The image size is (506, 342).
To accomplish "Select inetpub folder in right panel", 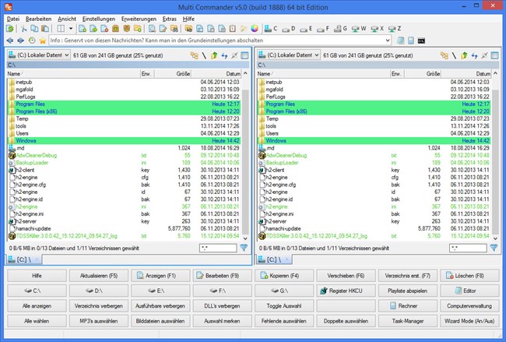I will click(374, 82).
